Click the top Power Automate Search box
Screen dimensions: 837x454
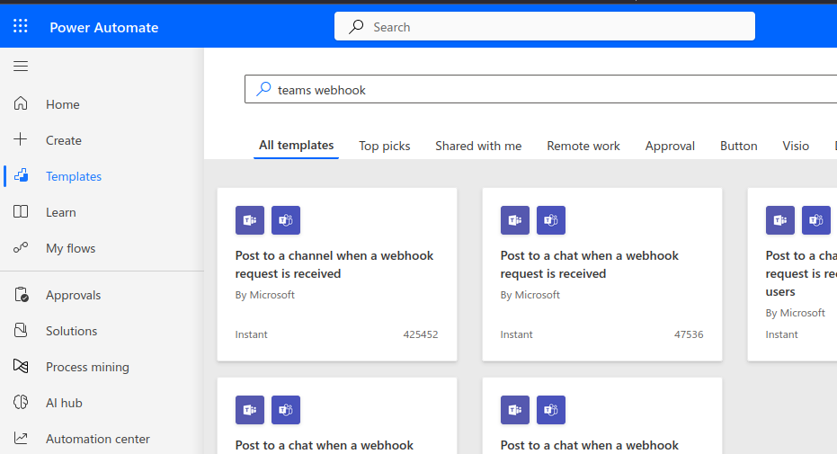[544, 27]
